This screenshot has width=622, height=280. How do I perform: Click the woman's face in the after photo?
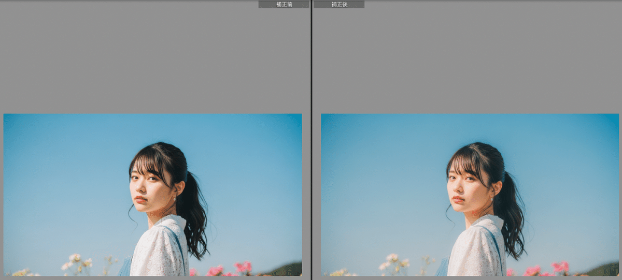[465, 185]
